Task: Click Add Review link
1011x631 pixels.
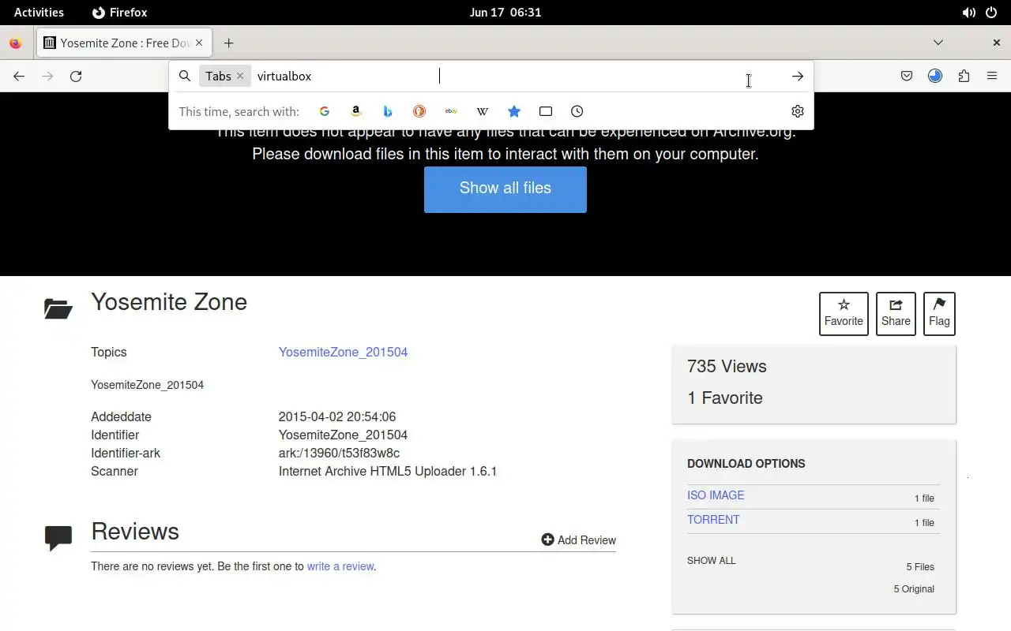Action: coord(578,540)
